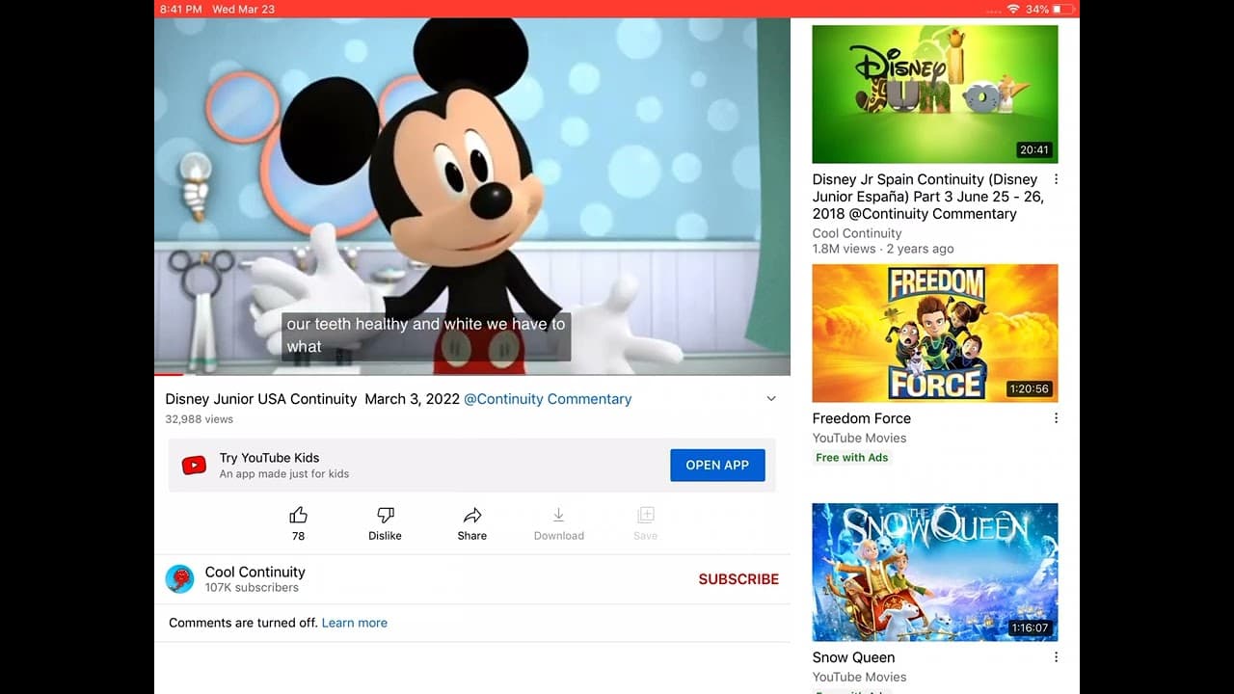Click the 1.8M views text
Screen dimensions: 1234x694
[x=844, y=249]
